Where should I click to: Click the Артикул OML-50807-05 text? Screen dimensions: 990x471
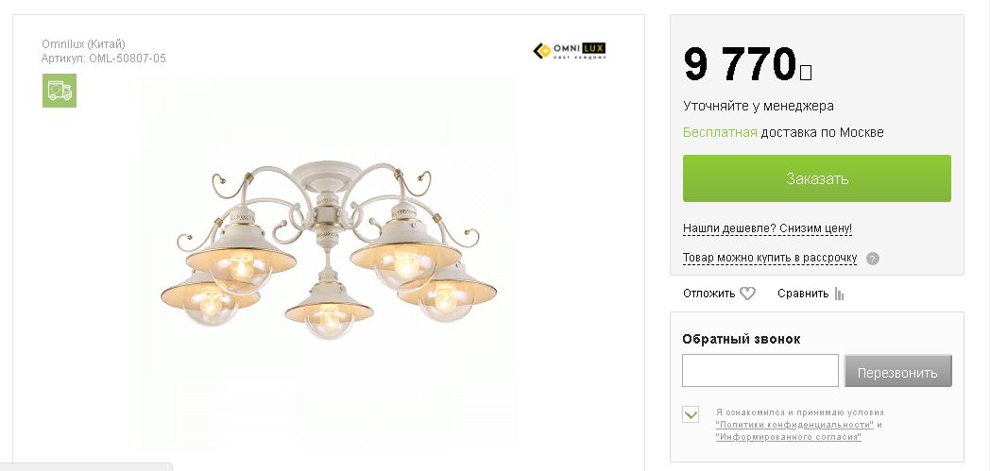pos(104,59)
